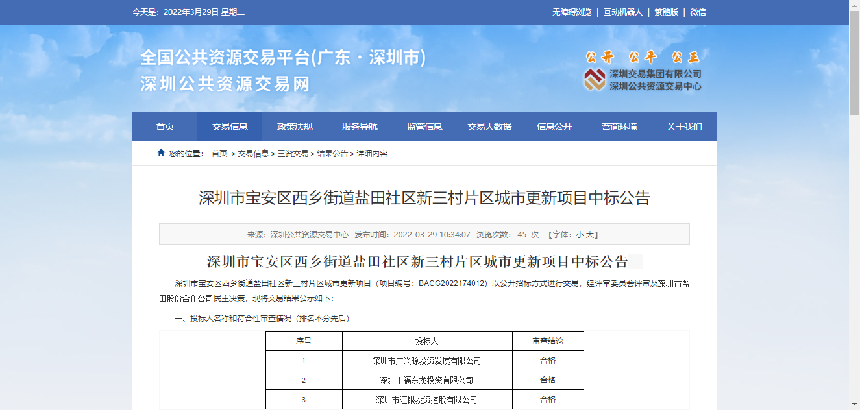Screen dimensions: 860x410
Task: Enable 无障碍浏览 accessibility mode
Action: coord(572,12)
